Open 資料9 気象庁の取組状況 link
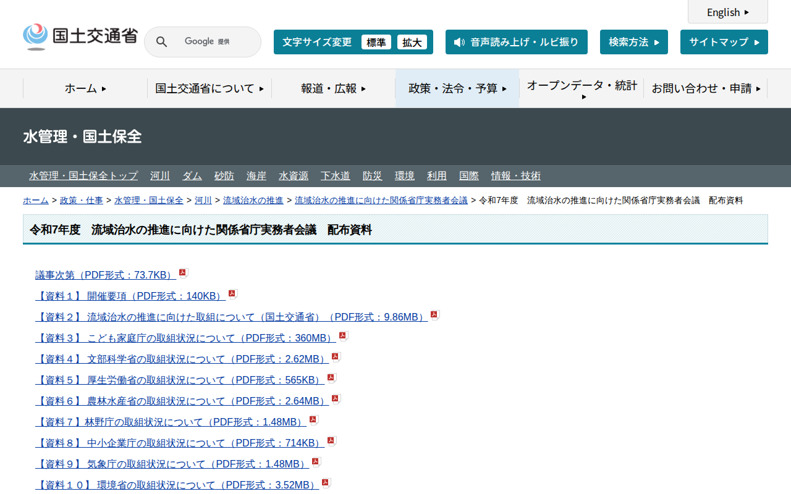791x494 pixels. (172, 464)
